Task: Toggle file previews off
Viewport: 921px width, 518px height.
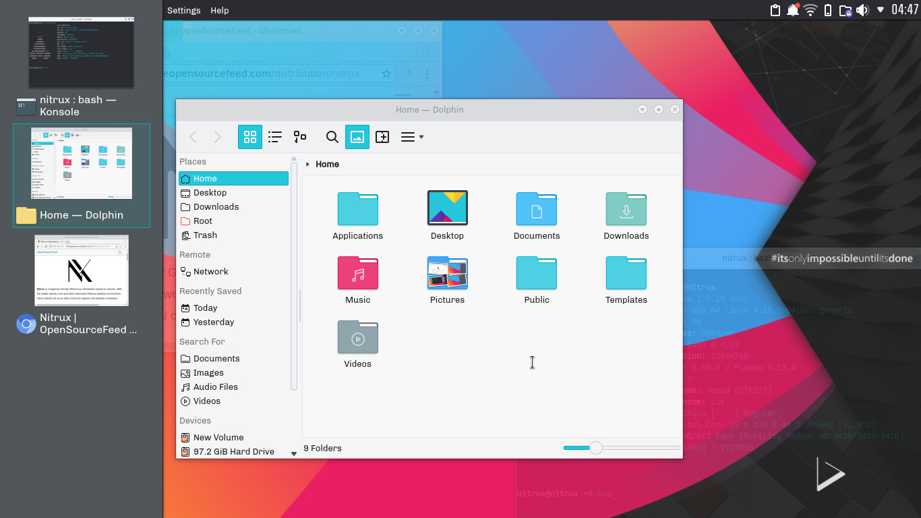Action: click(357, 136)
